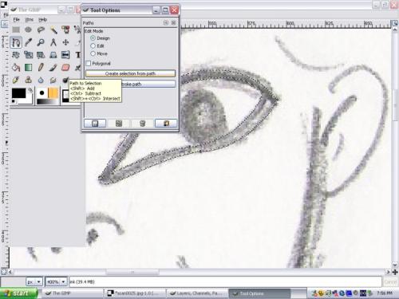This screenshot has width=399, height=299.
Task: Click the horizontal scrollbar thumb
Action: tap(132, 272)
